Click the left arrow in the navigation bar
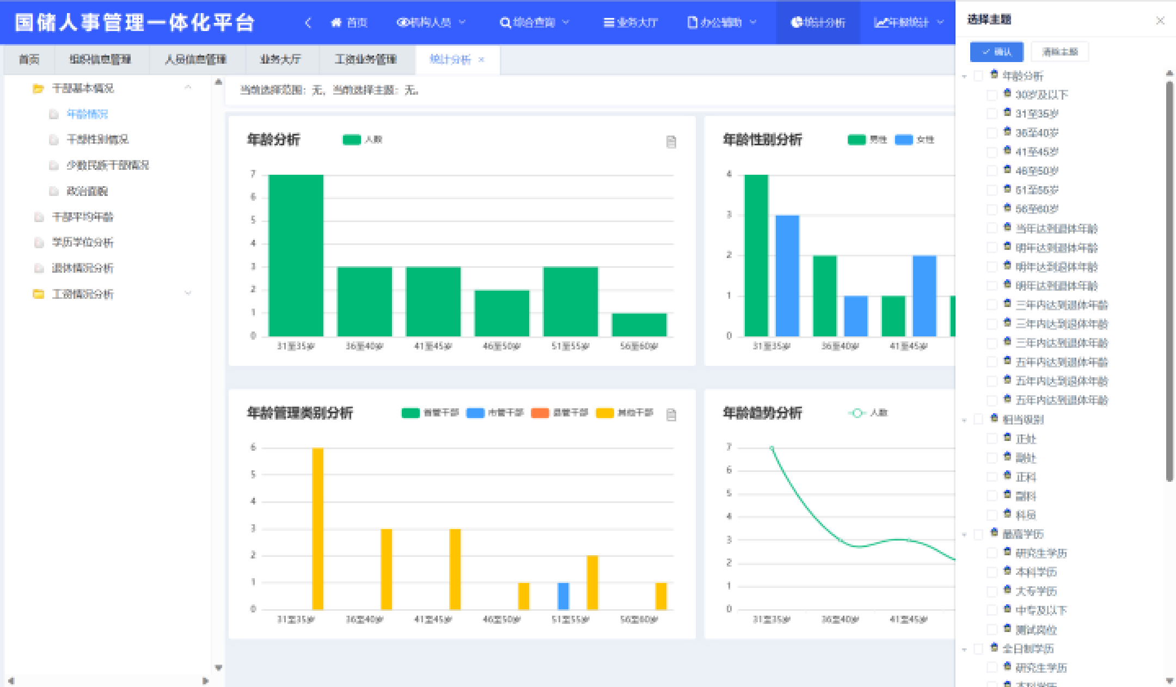Viewport: 1176px width, 687px height. pyautogui.click(x=308, y=22)
